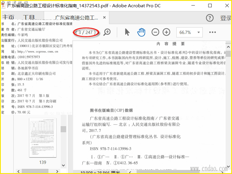Click the 图书在版编目(CIP)数据 heading
This screenshot has height=174, width=232.
click(x=111, y=110)
